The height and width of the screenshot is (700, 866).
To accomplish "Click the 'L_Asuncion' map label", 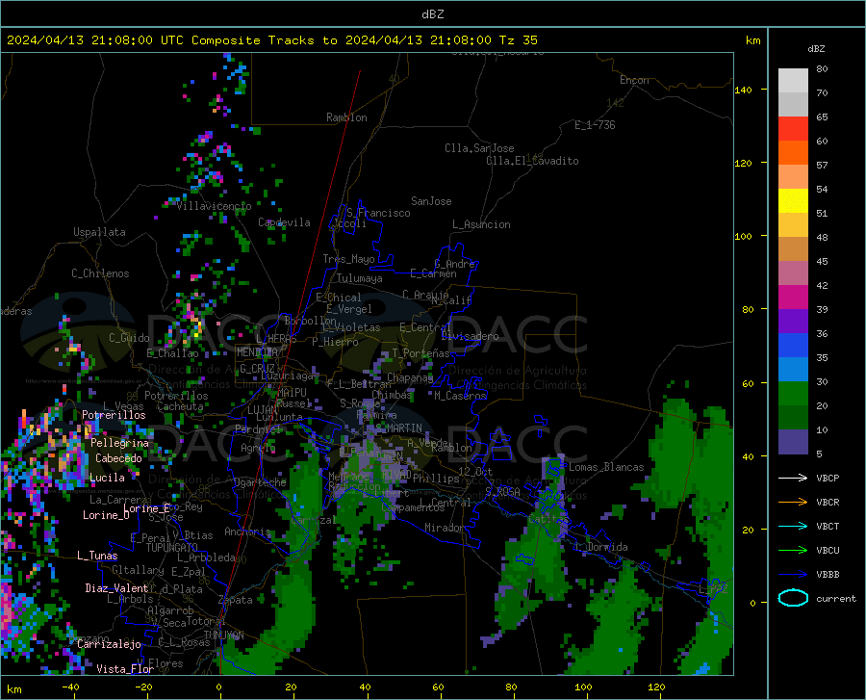I will pos(481,224).
